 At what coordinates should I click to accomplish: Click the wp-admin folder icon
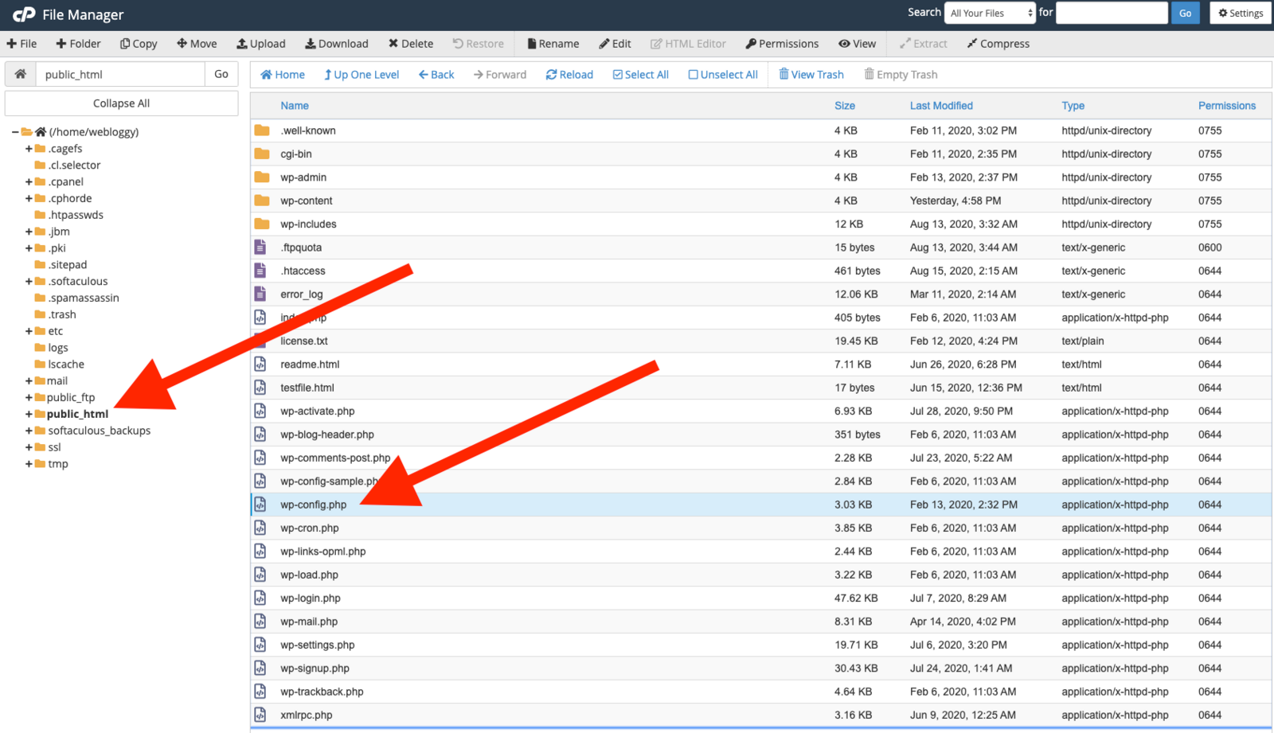[261, 177]
